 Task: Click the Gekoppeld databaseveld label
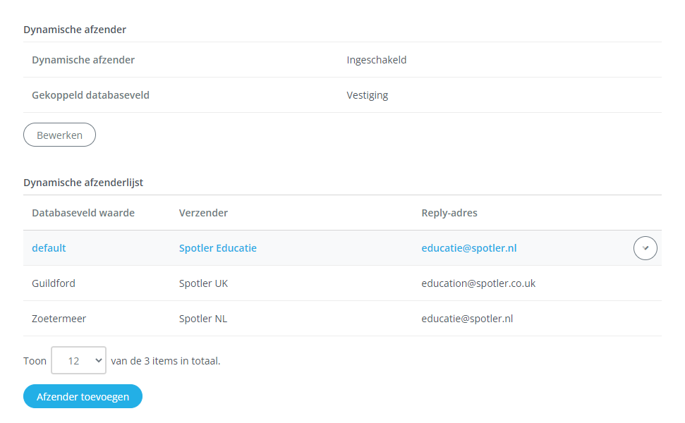pos(90,95)
